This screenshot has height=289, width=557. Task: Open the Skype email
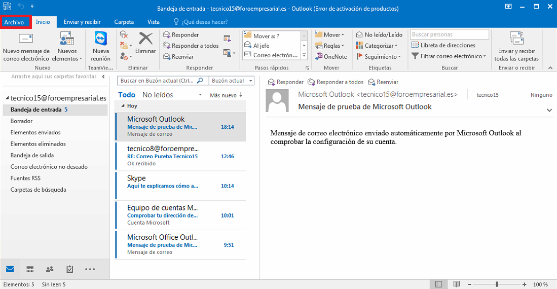[x=180, y=186]
